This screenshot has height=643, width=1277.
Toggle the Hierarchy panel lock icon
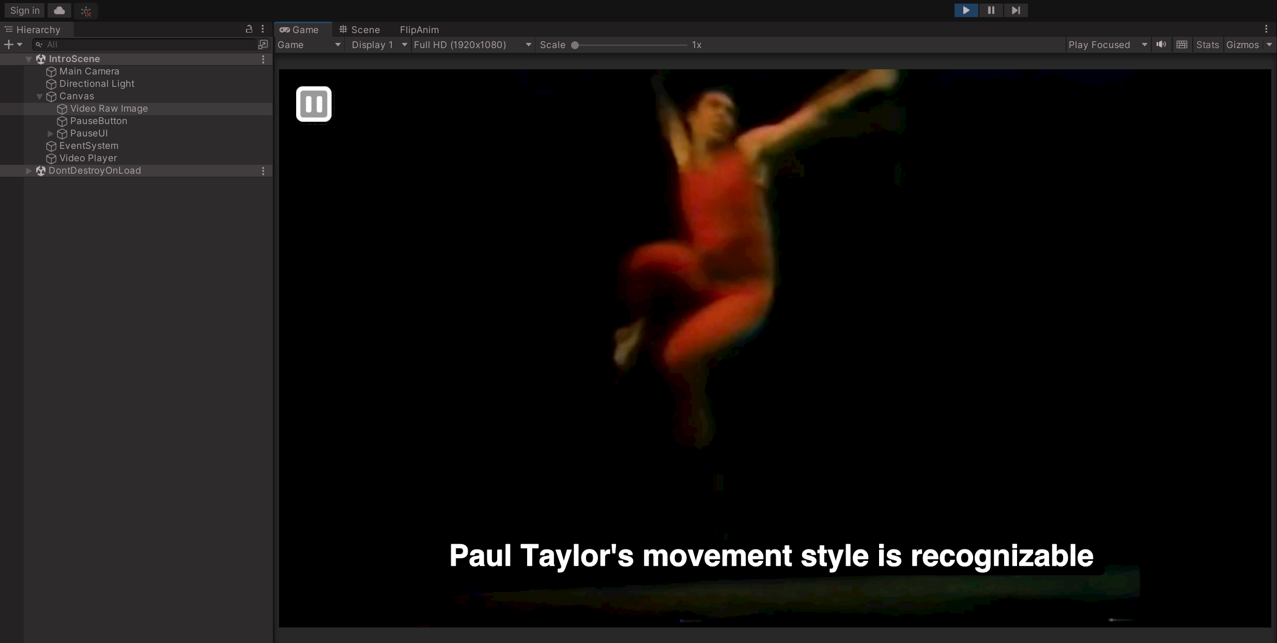pos(249,29)
